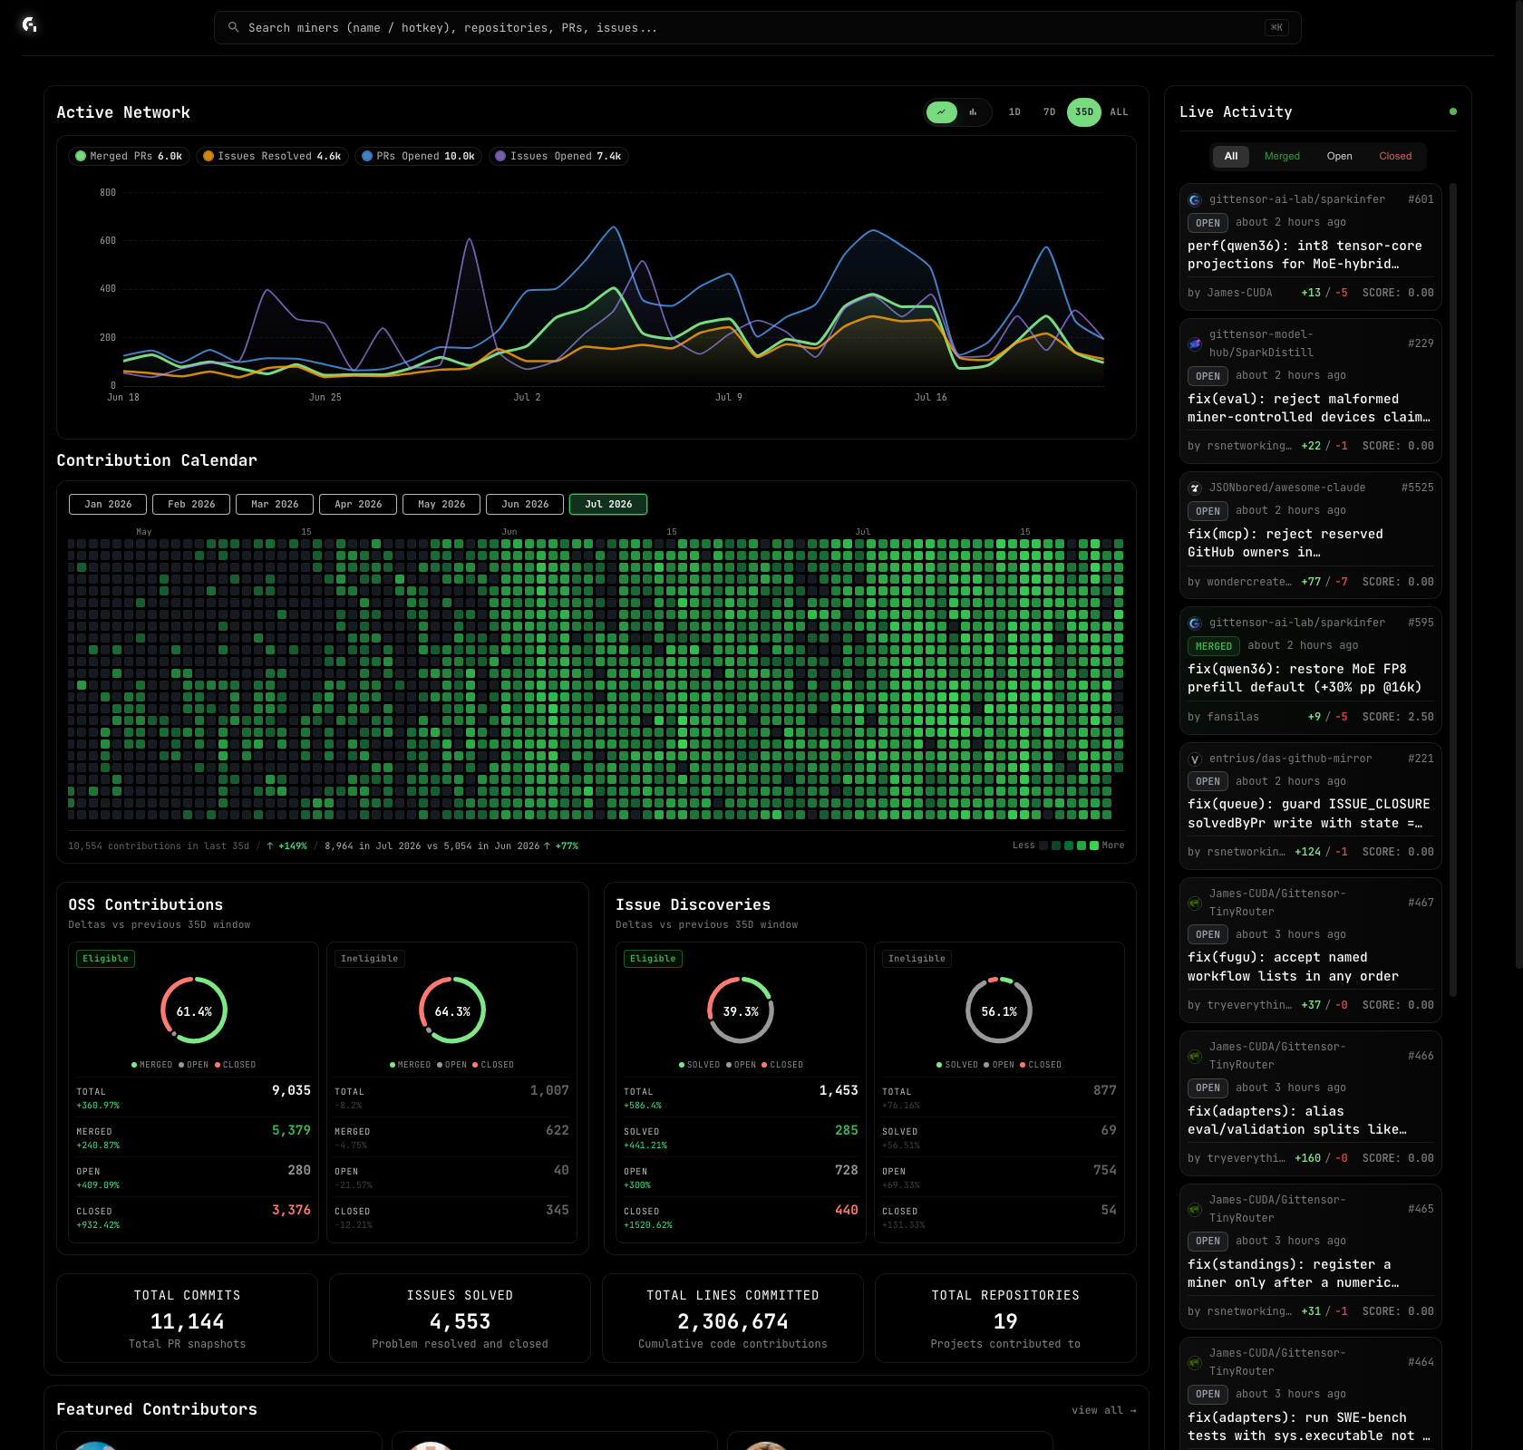Toggle PRs Opened series in legend

tap(418, 156)
